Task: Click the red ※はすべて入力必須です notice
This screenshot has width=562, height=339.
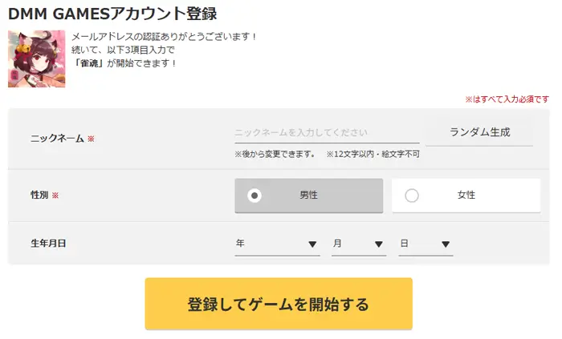Action: click(507, 99)
